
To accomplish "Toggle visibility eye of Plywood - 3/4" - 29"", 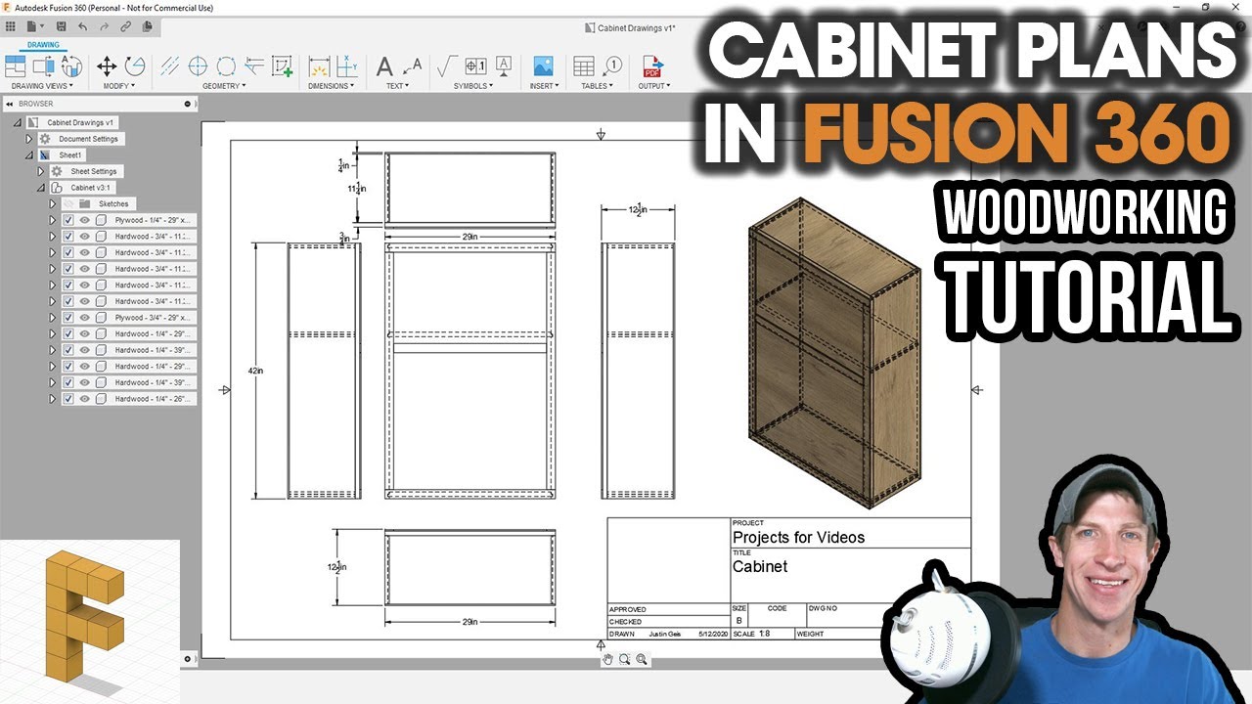I will (85, 318).
